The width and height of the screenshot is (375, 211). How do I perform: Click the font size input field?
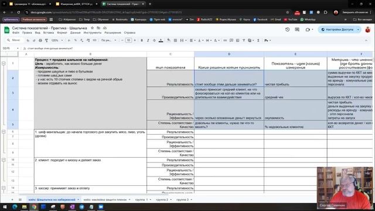click(128, 40)
